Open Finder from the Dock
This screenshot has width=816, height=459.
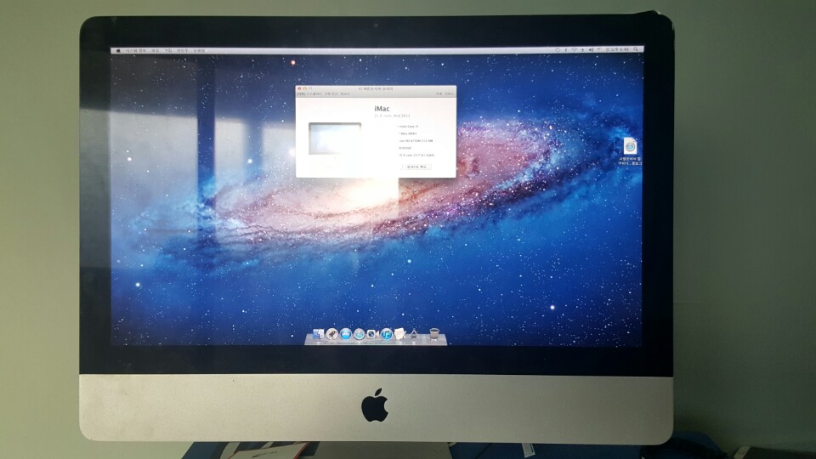[319, 334]
